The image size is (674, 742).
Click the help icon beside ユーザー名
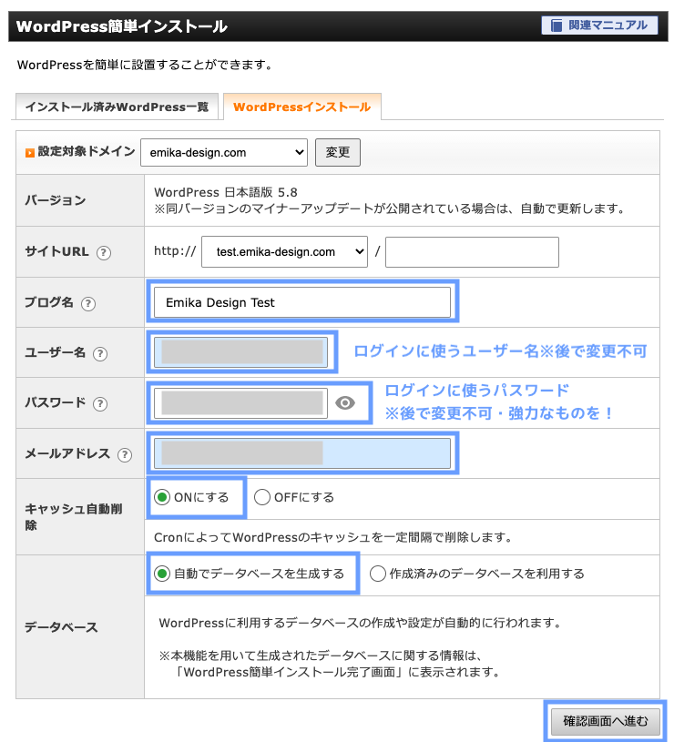click(x=100, y=353)
